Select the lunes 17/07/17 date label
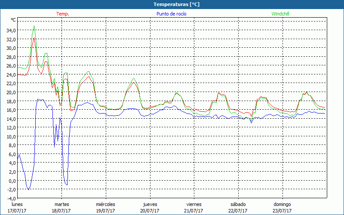 17,207
